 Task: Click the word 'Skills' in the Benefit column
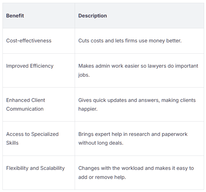(x=12, y=143)
